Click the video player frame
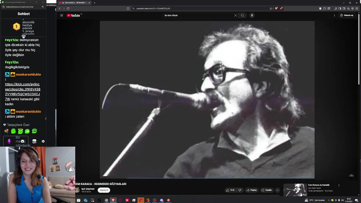This screenshot has height=203, width=361. (207, 100)
